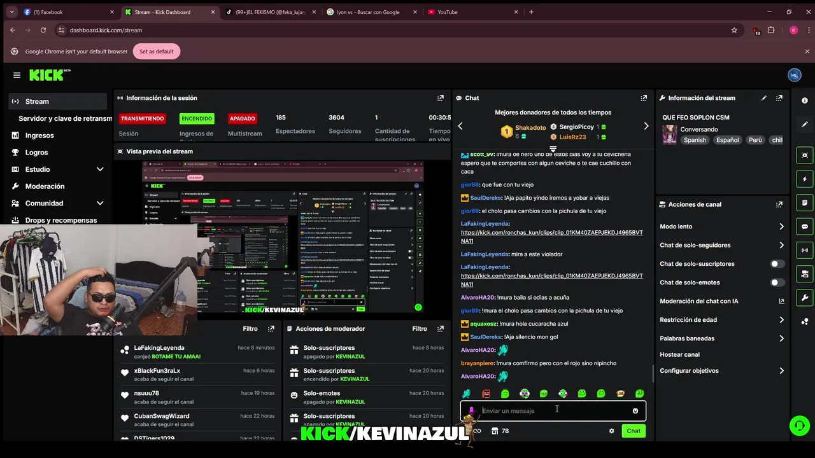Pop out the Información del stream panel
Image resolution: width=815 pixels, height=458 pixels.
tap(779, 98)
